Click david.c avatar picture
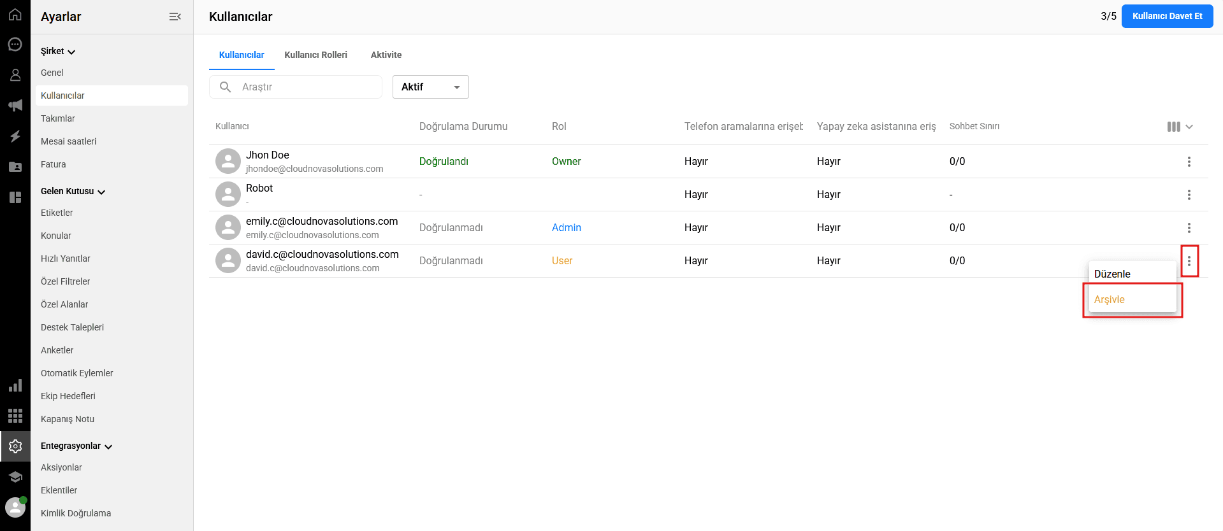 (228, 260)
